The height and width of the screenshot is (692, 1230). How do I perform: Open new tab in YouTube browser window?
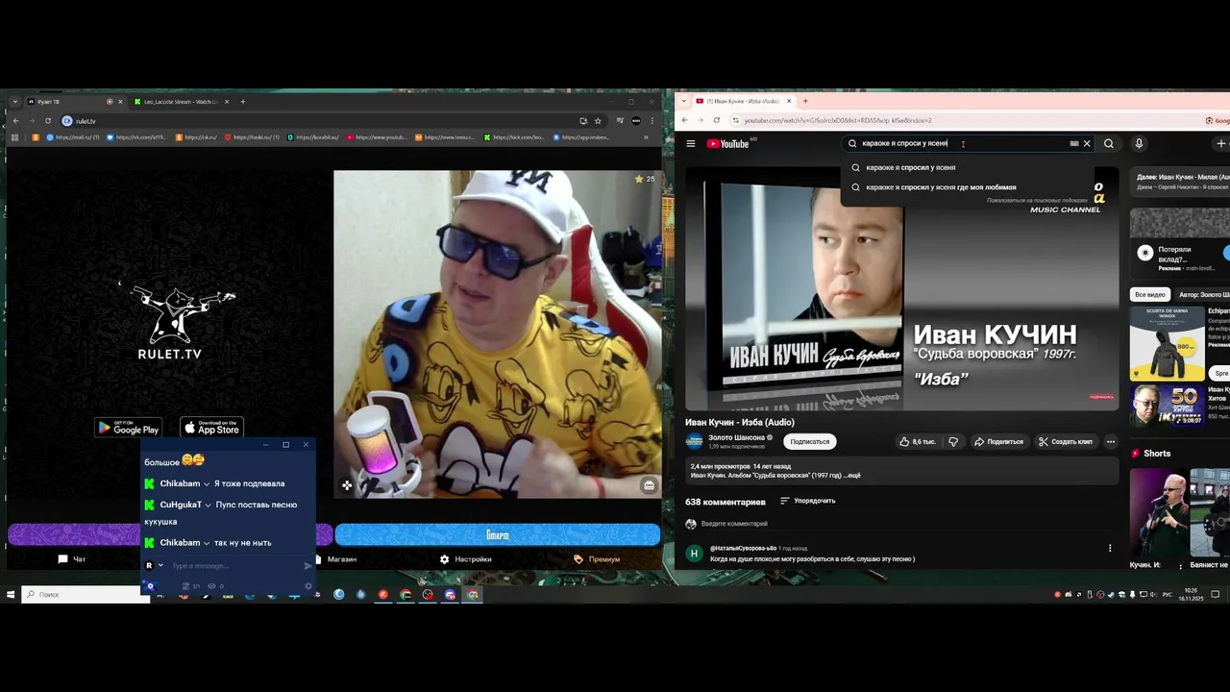coord(805,101)
